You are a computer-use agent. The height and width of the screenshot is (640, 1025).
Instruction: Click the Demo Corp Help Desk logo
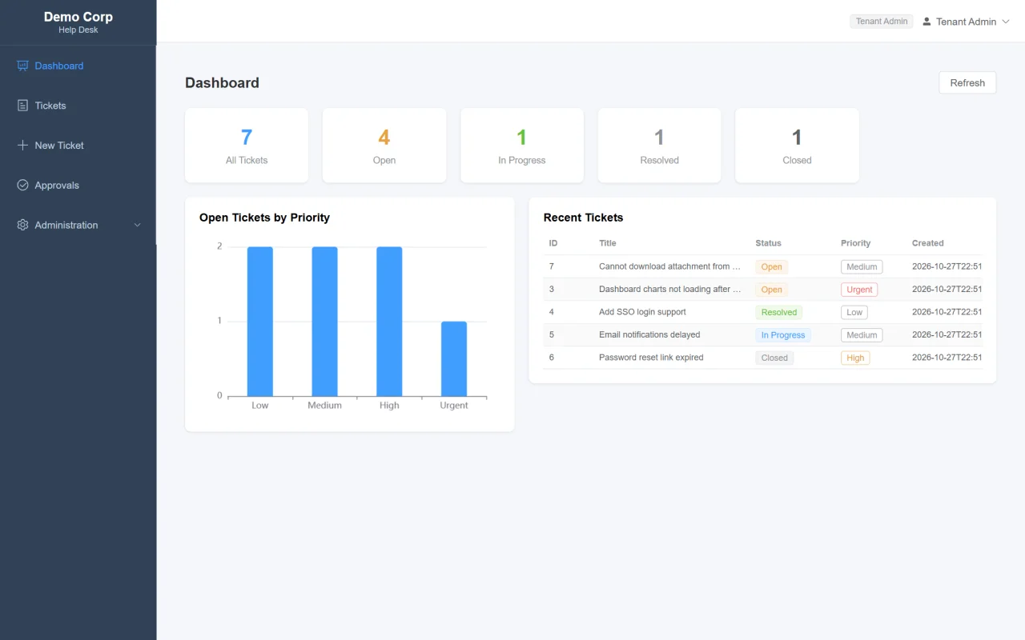[x=78, y=22]
